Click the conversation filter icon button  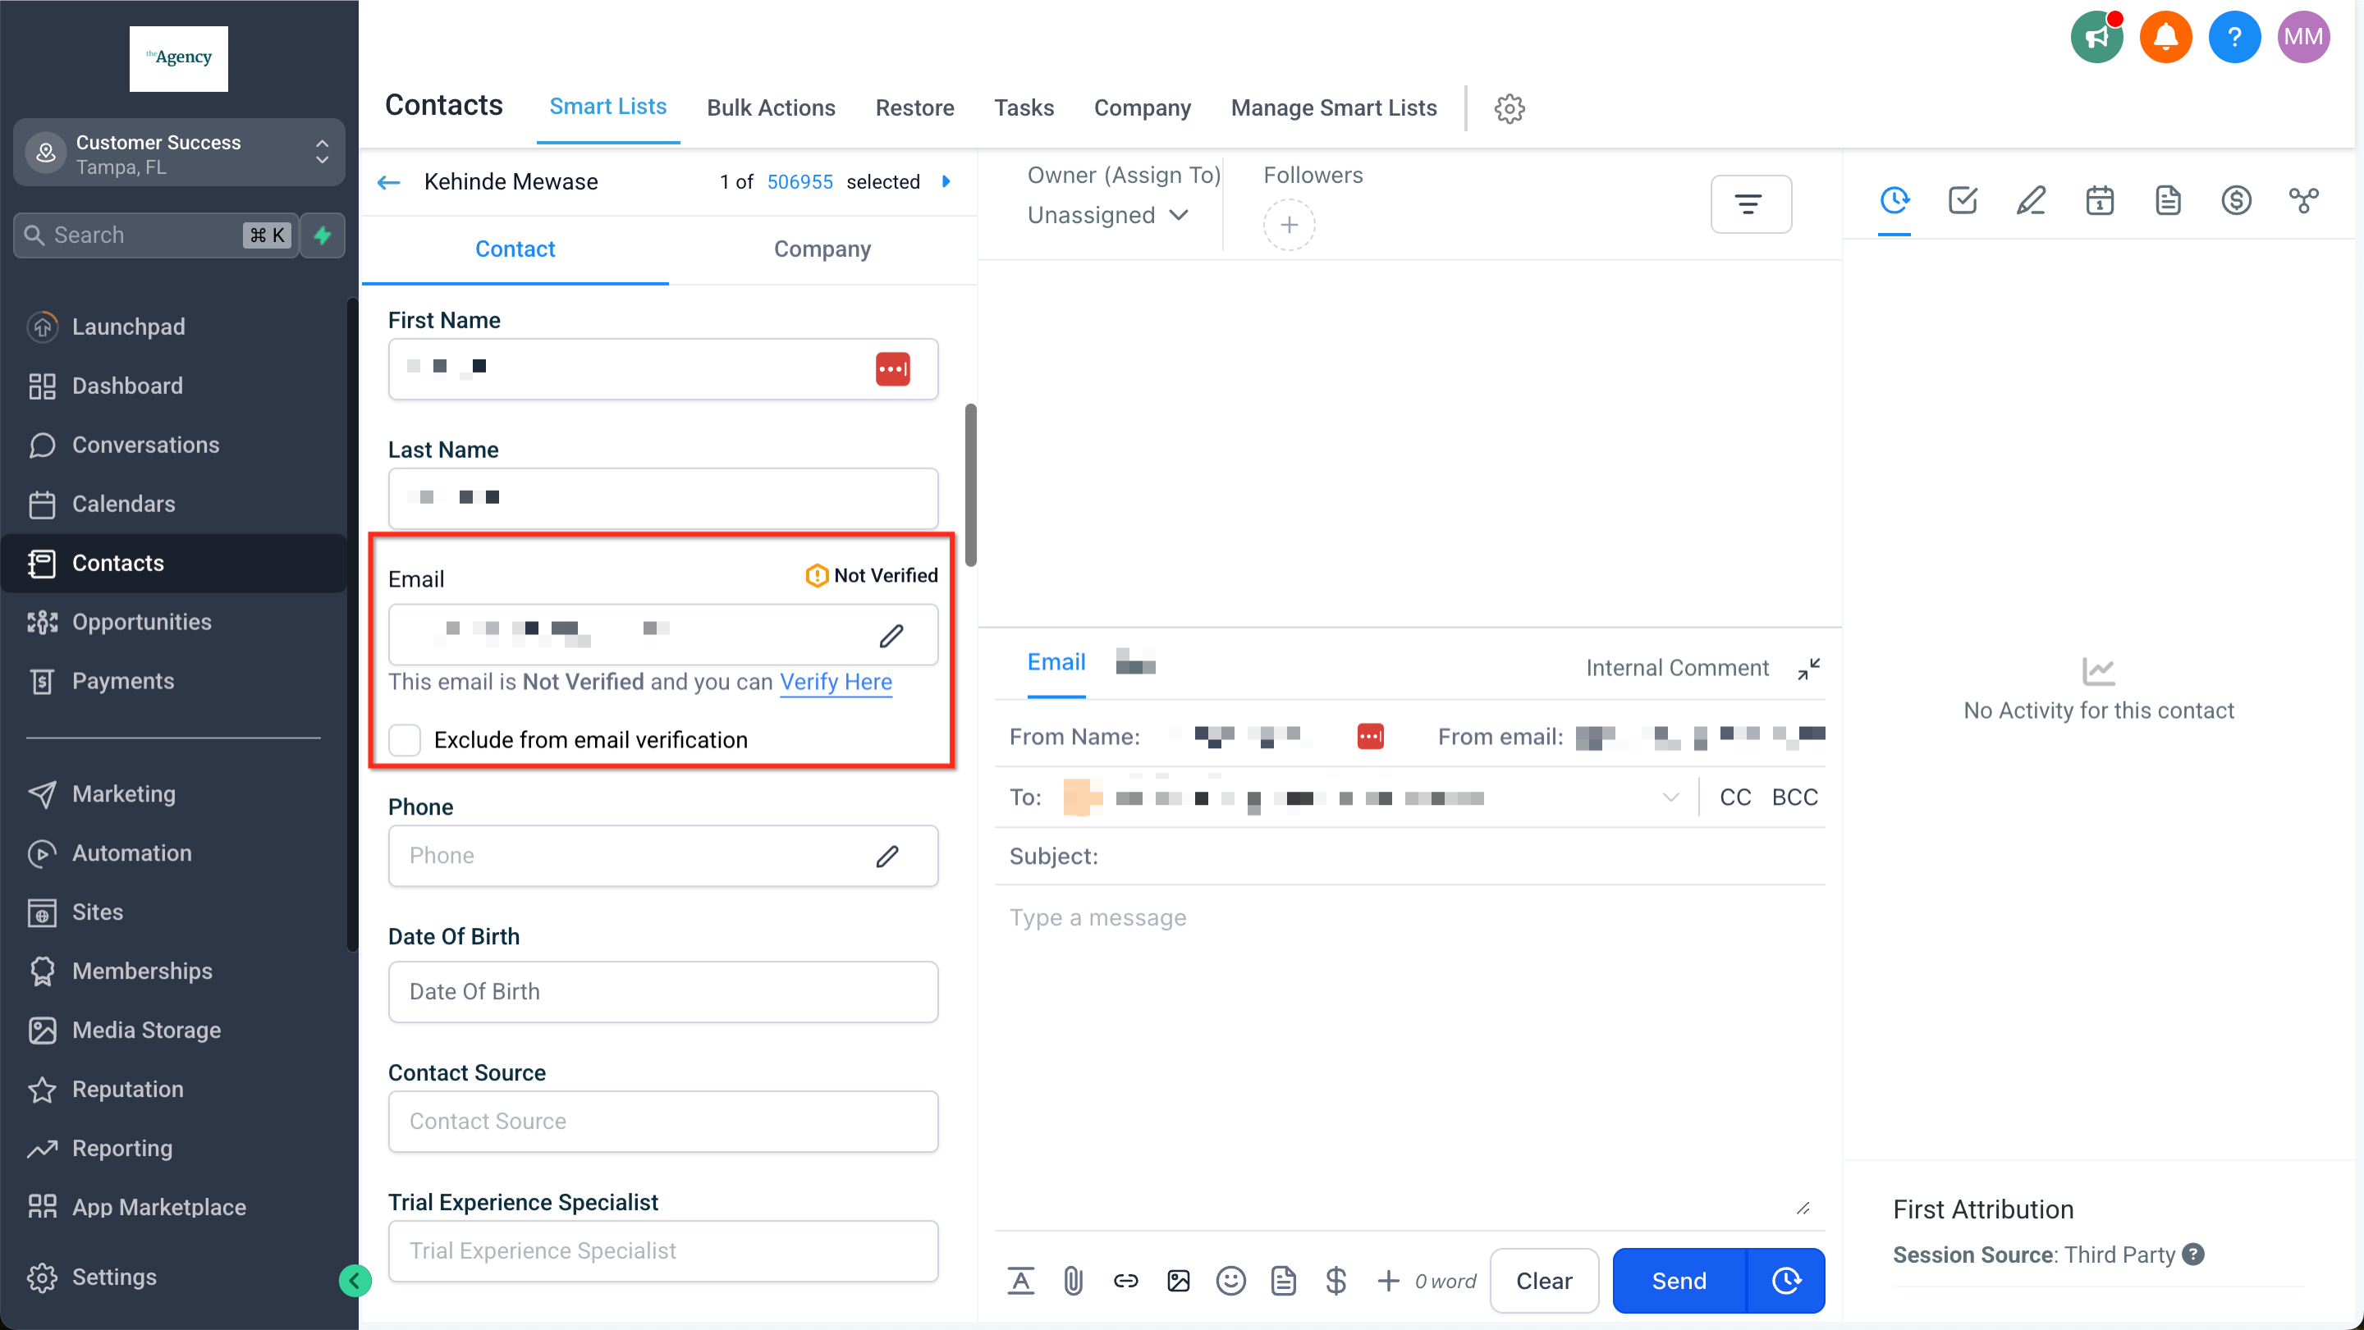1749,203
